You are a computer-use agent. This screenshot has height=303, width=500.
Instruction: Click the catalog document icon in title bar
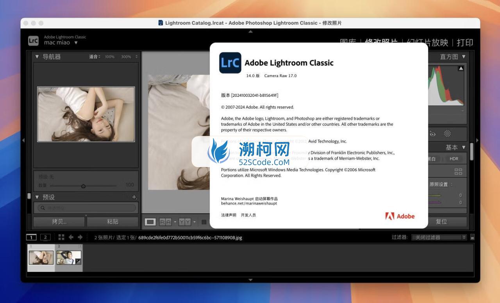coord(161,23)
